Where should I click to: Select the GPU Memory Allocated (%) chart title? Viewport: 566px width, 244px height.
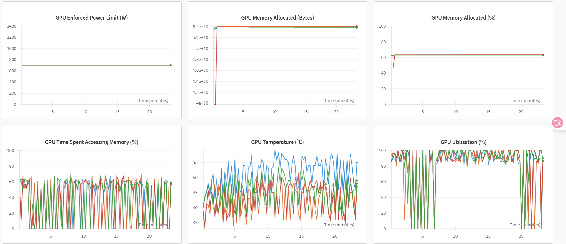pyautogui.click(x=463, y=18)
